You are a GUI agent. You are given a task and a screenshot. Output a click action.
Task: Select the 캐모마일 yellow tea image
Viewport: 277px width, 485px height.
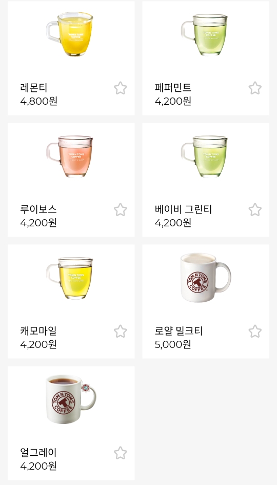tap(70, 278)
